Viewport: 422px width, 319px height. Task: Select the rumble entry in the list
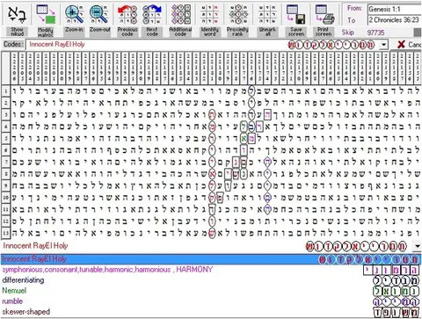click(x=211, y=301)
